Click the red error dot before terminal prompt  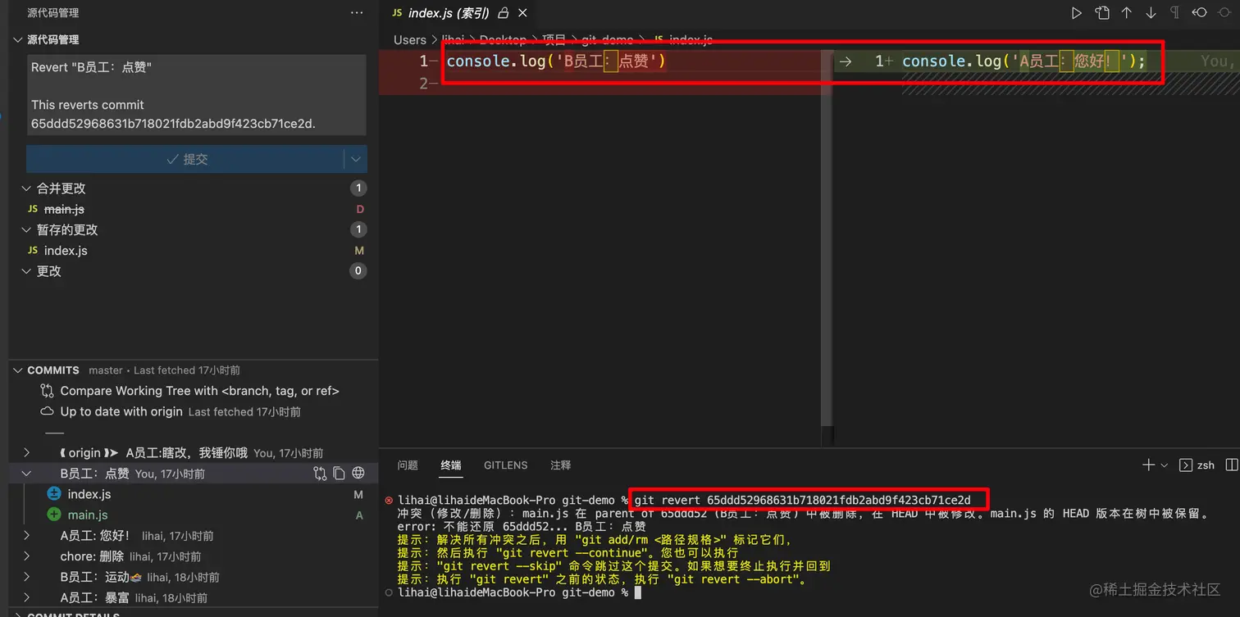pos(389,500)
